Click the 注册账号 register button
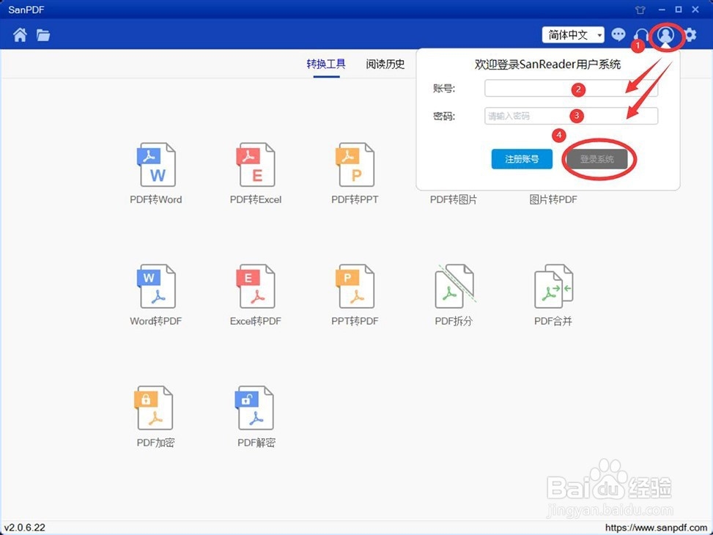 coord(522,159)
